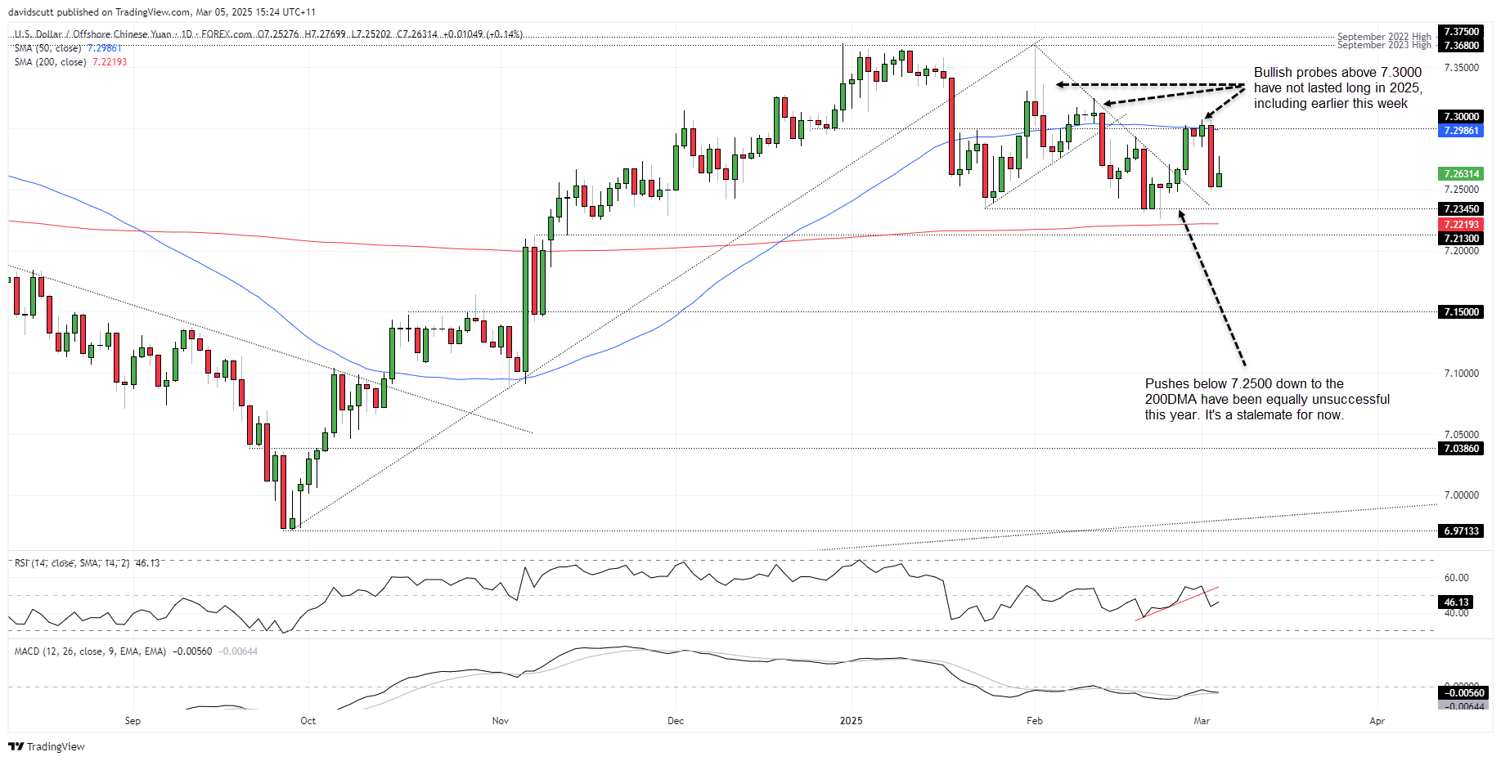Click the 'davidscutt published on TradingView.com' header text
Screen dimensions: 1501x761
(162, 12)
